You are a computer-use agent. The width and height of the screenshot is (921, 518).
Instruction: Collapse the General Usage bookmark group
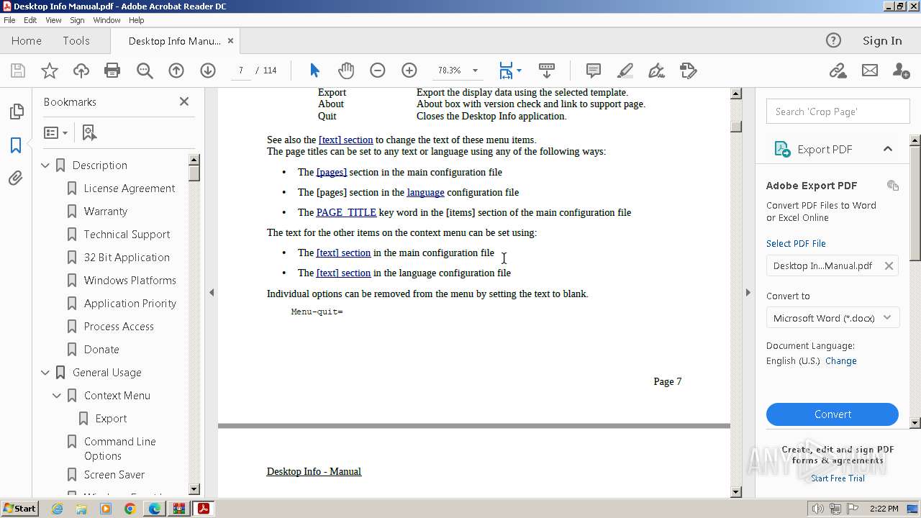tap(45, 373)
